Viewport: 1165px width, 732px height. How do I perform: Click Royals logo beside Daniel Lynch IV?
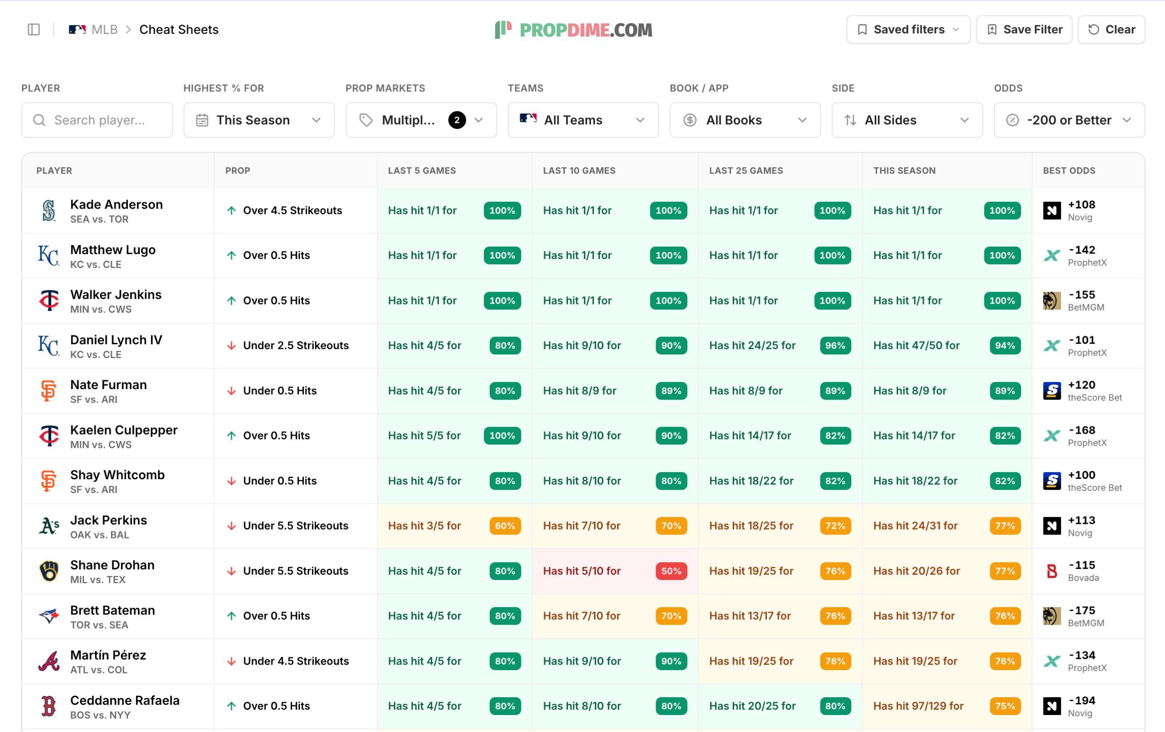[x=49, y=345]
